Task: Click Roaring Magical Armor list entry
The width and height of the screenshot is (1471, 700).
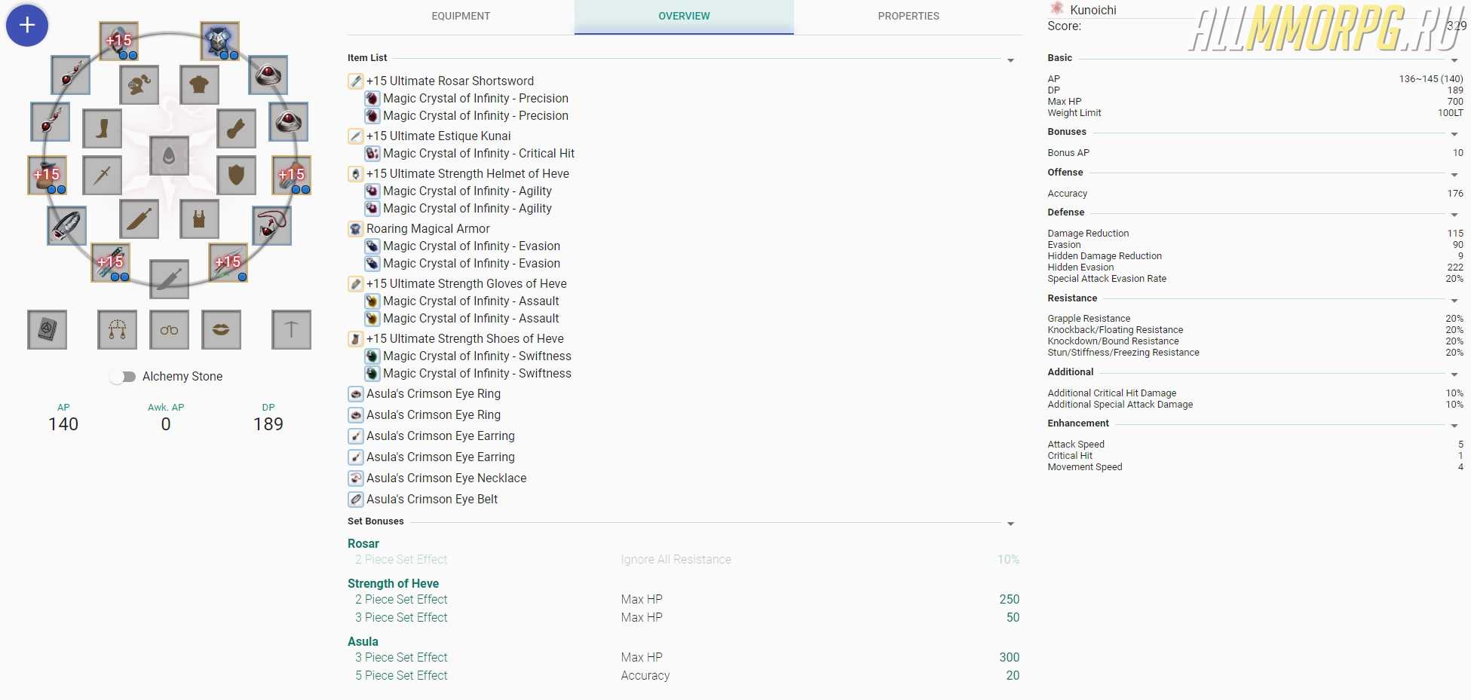Action: click(x=428, y=229)
